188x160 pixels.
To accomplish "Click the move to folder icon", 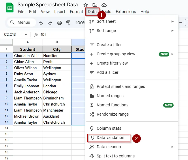I will coord(95,5).
